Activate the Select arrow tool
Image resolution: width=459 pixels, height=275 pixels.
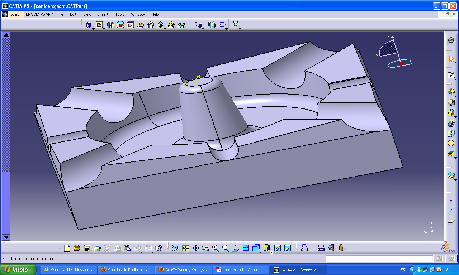click(x=451, y=59)
